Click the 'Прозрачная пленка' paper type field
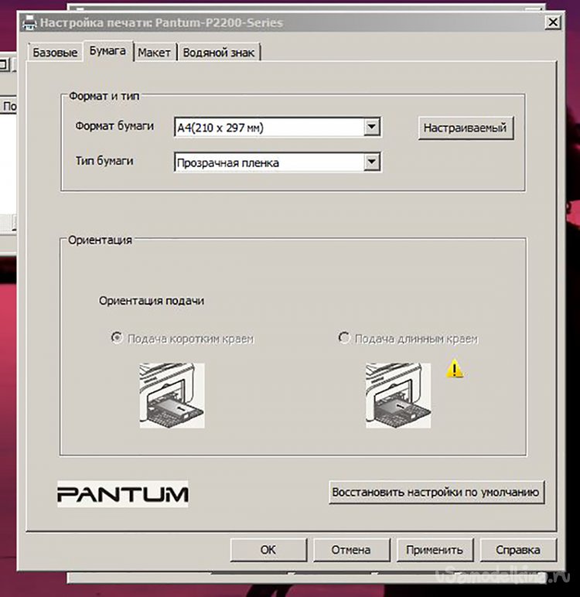580x597 pixels. [268, 162]
